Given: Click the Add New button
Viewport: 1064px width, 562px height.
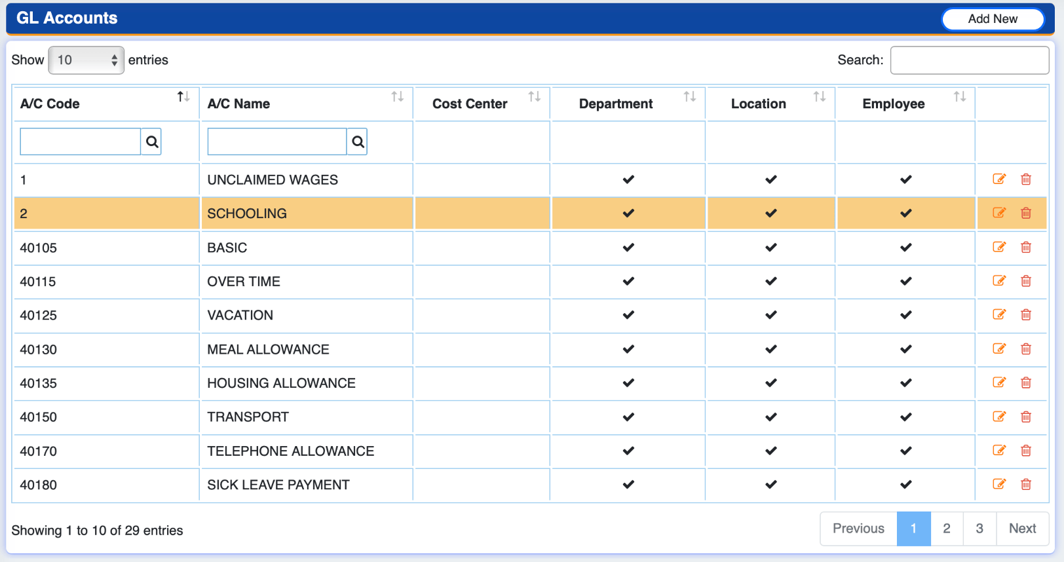Looking at the screenshot, I should click(x=993, y=19).
